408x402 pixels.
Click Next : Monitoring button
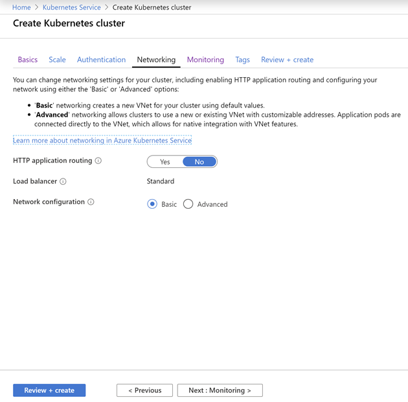[220, 390]
